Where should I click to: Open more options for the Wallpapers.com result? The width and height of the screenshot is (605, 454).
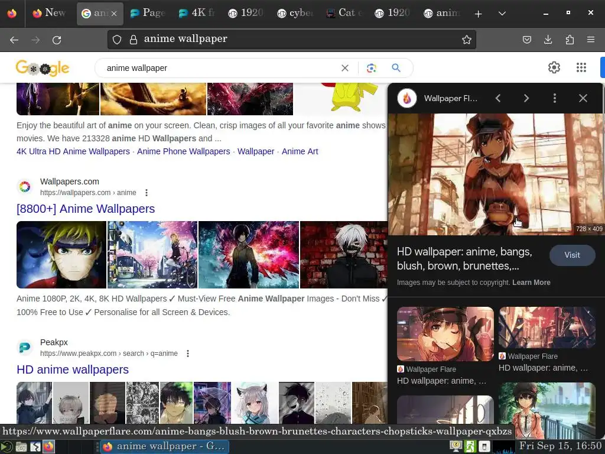pos(147,193)
